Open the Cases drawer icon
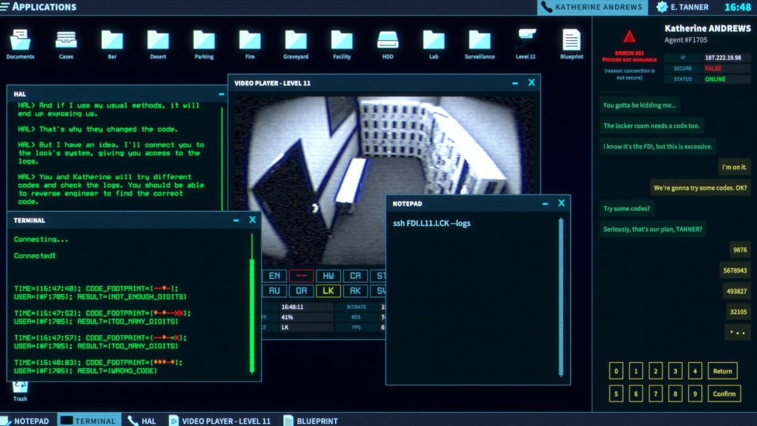This screenshot has height=426, width=757. 66,40
